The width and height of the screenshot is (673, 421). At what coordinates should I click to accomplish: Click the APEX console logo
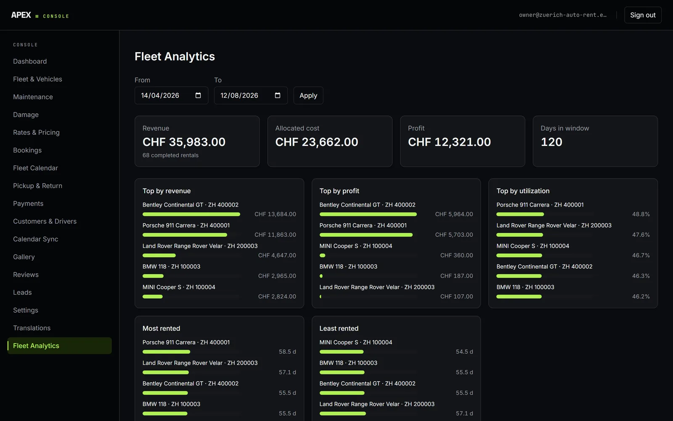tap(40, 15)
